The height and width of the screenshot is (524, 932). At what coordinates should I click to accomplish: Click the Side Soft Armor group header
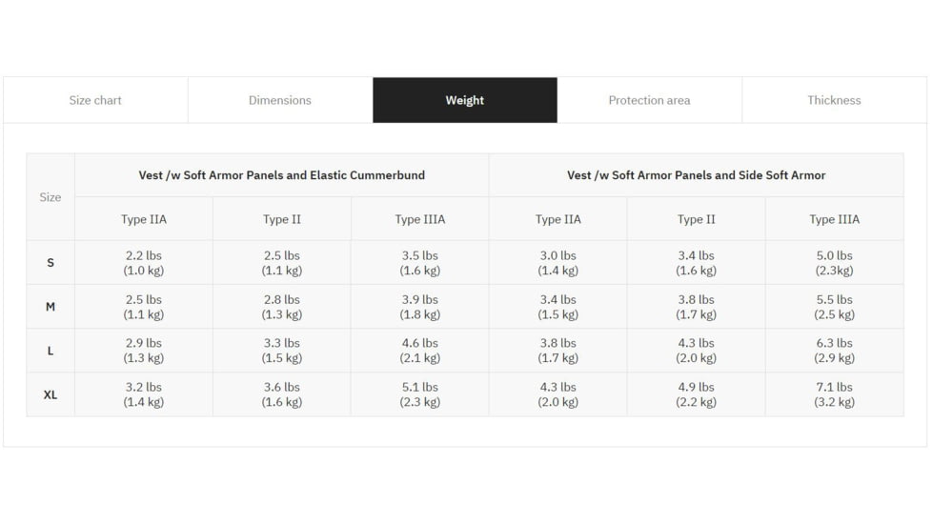click(696, 175)
